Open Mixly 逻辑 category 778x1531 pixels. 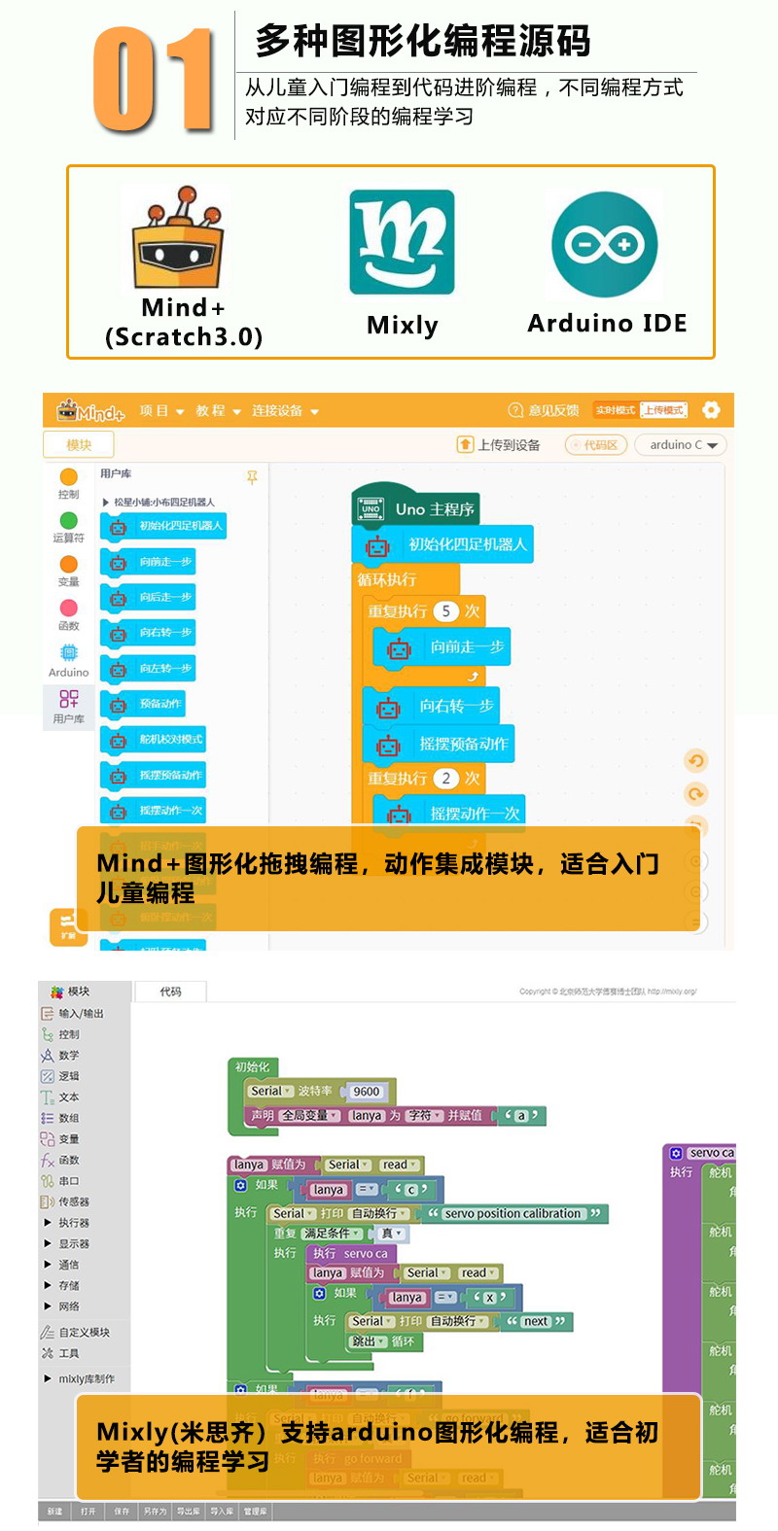[60, 1076]
